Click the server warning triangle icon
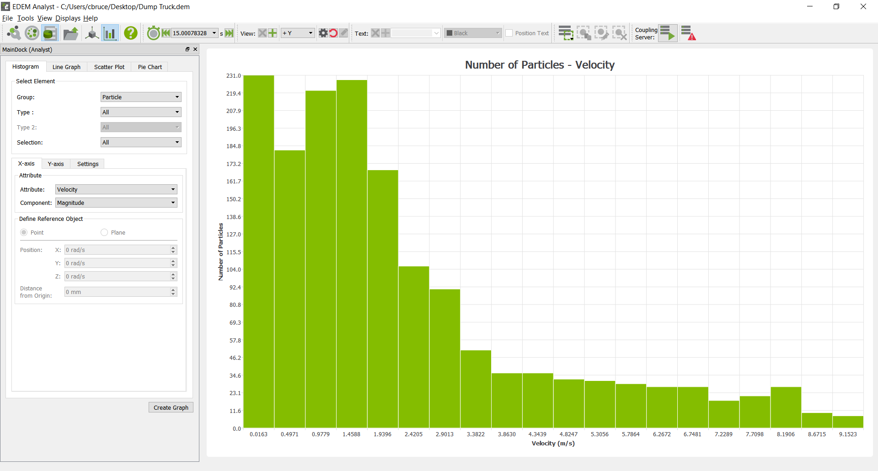The image size is (878, 471). coord(688,33)
